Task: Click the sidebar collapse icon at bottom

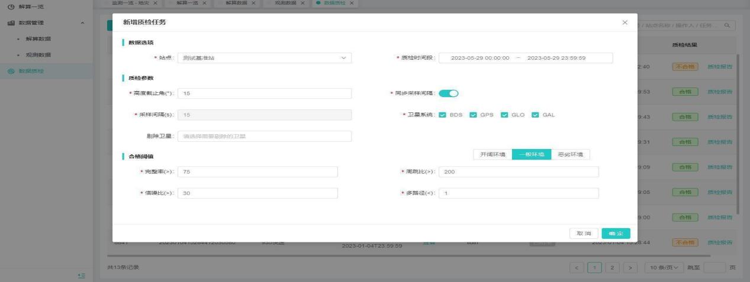Action: coord(81,275)
